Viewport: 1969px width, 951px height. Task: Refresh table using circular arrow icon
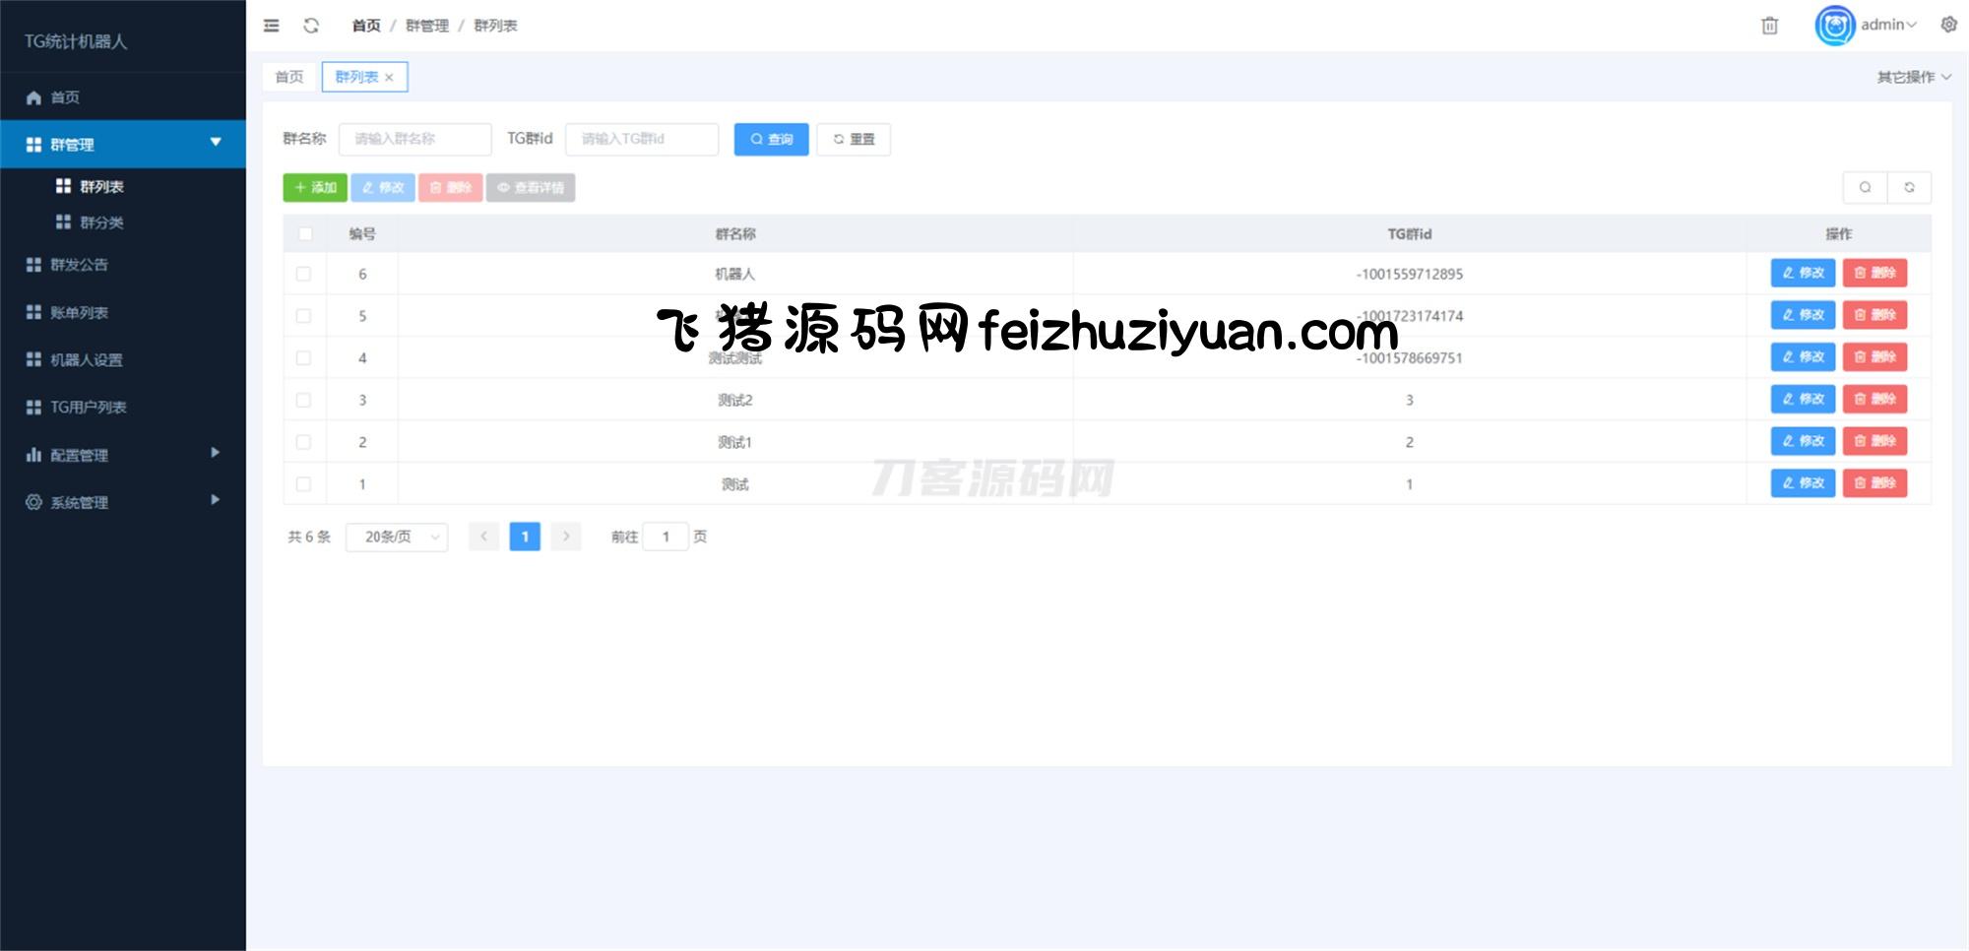click(x=1909, y=187)
